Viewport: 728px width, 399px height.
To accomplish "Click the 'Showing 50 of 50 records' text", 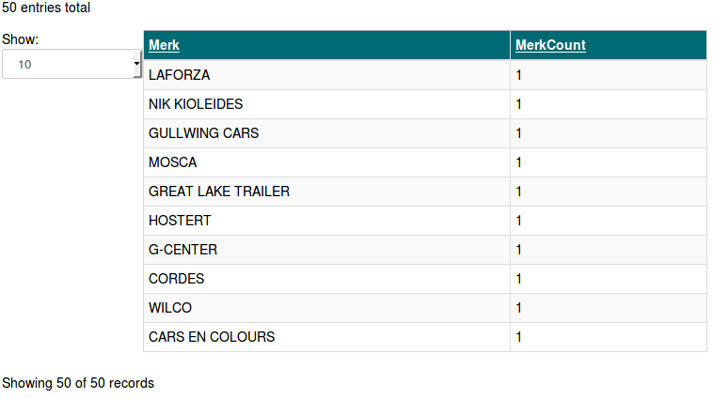I will (78, 383).
